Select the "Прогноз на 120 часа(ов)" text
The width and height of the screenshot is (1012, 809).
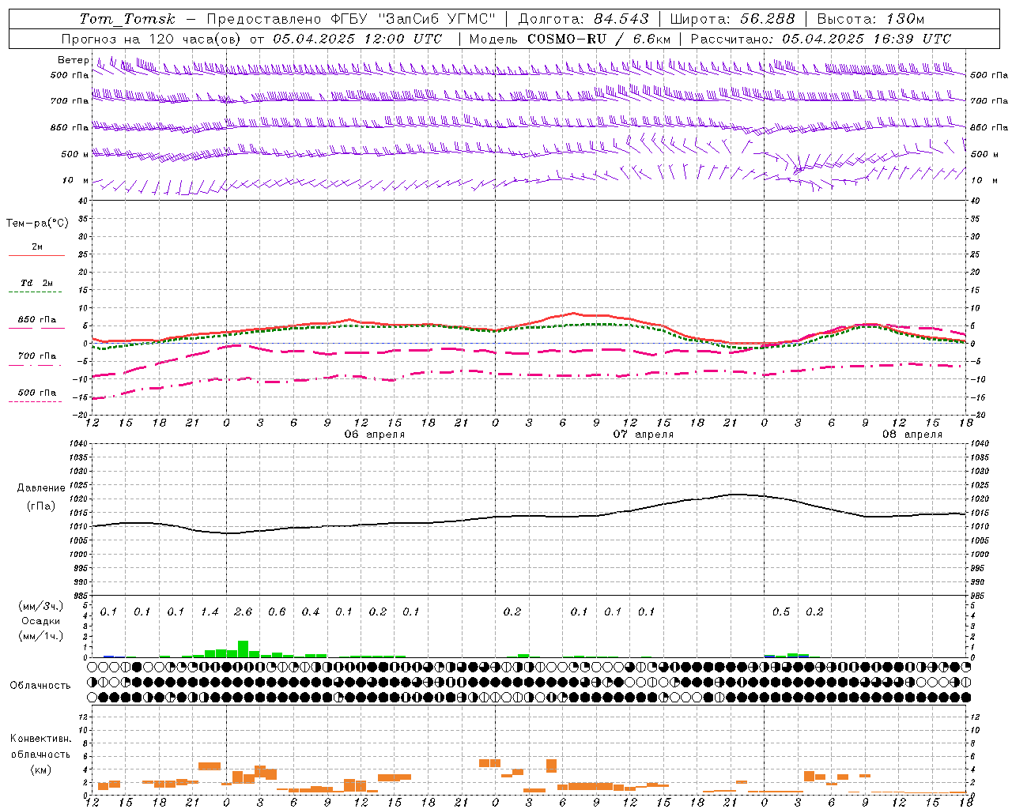[152, 39]
